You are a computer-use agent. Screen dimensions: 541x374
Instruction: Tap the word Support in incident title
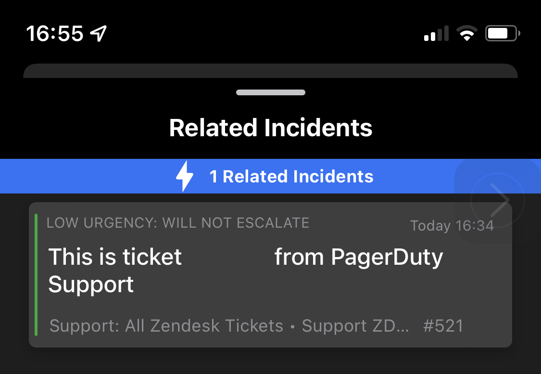tap(91, 284)
